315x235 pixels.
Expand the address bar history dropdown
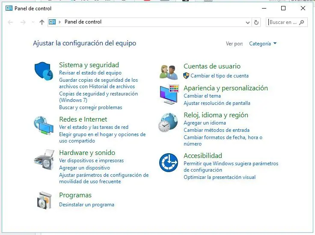coord(248,23)
